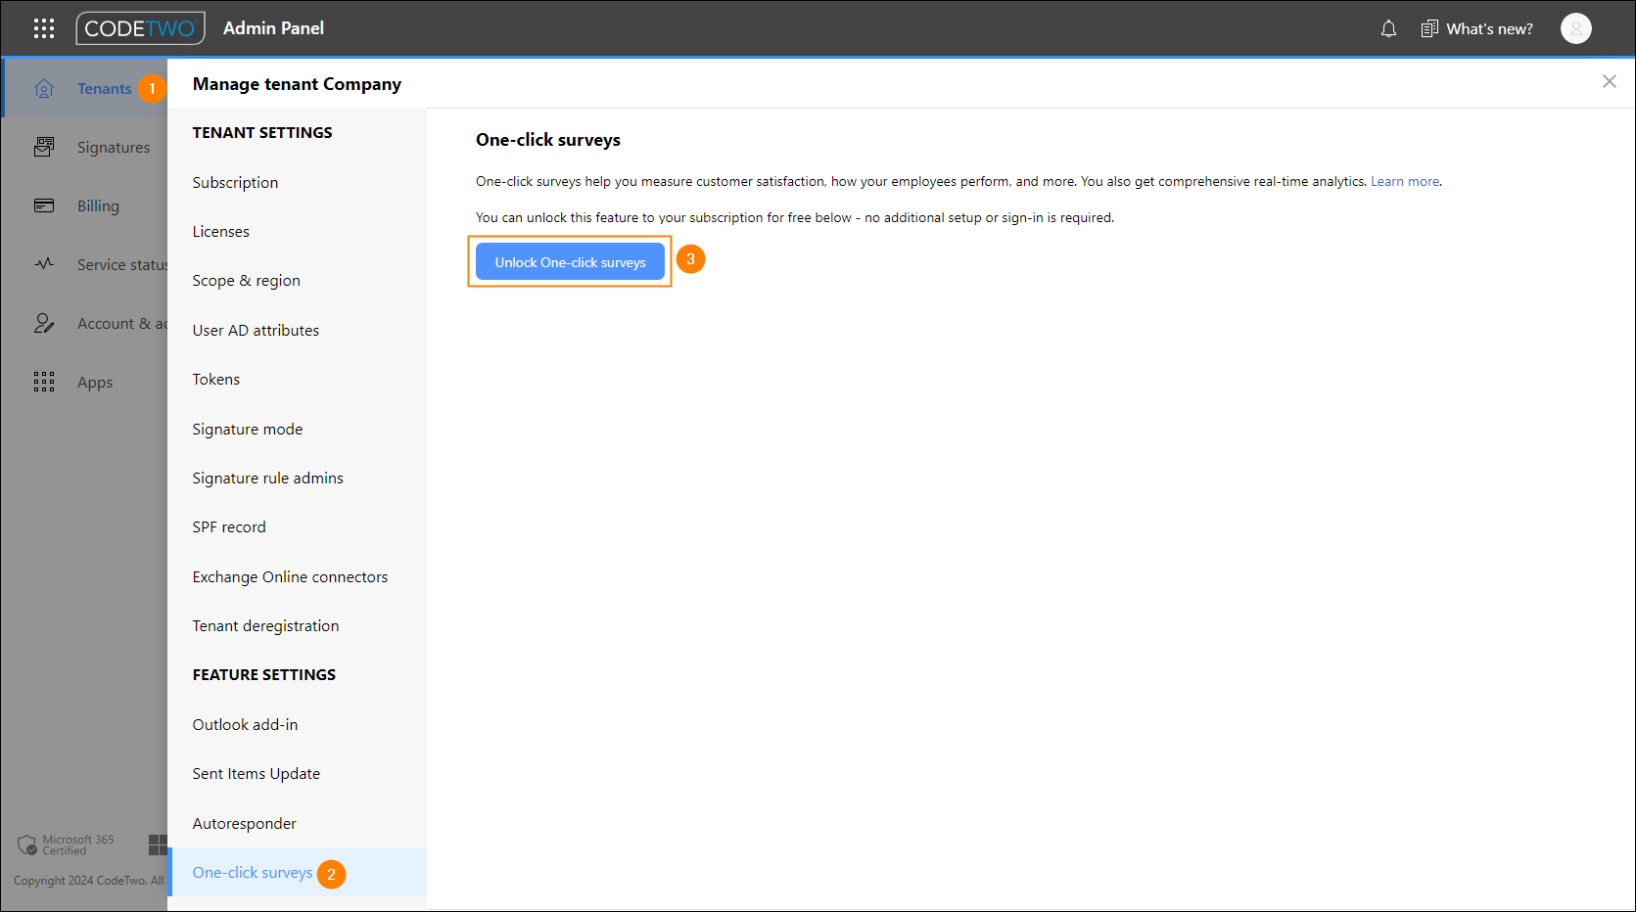Follow the Learn more link
The width and height of the screenshot is (1636, 912).
[1405, 182]
